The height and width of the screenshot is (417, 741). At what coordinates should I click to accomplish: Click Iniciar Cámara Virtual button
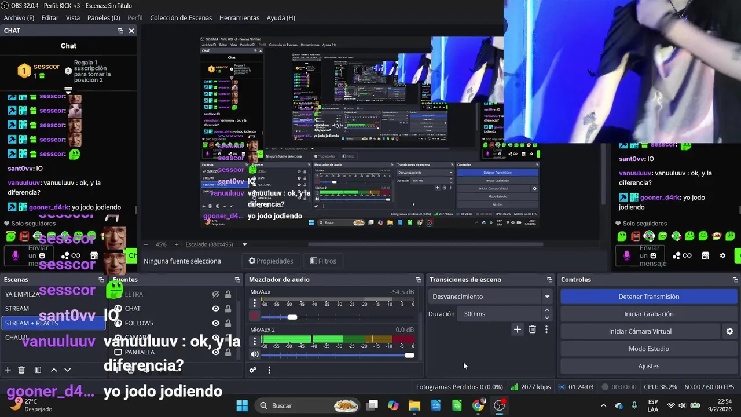640,331
